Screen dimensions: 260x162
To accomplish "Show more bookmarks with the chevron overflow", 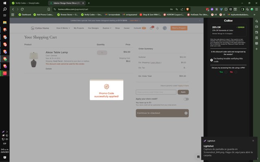I will pyautogui.click(x=254, y=15).
